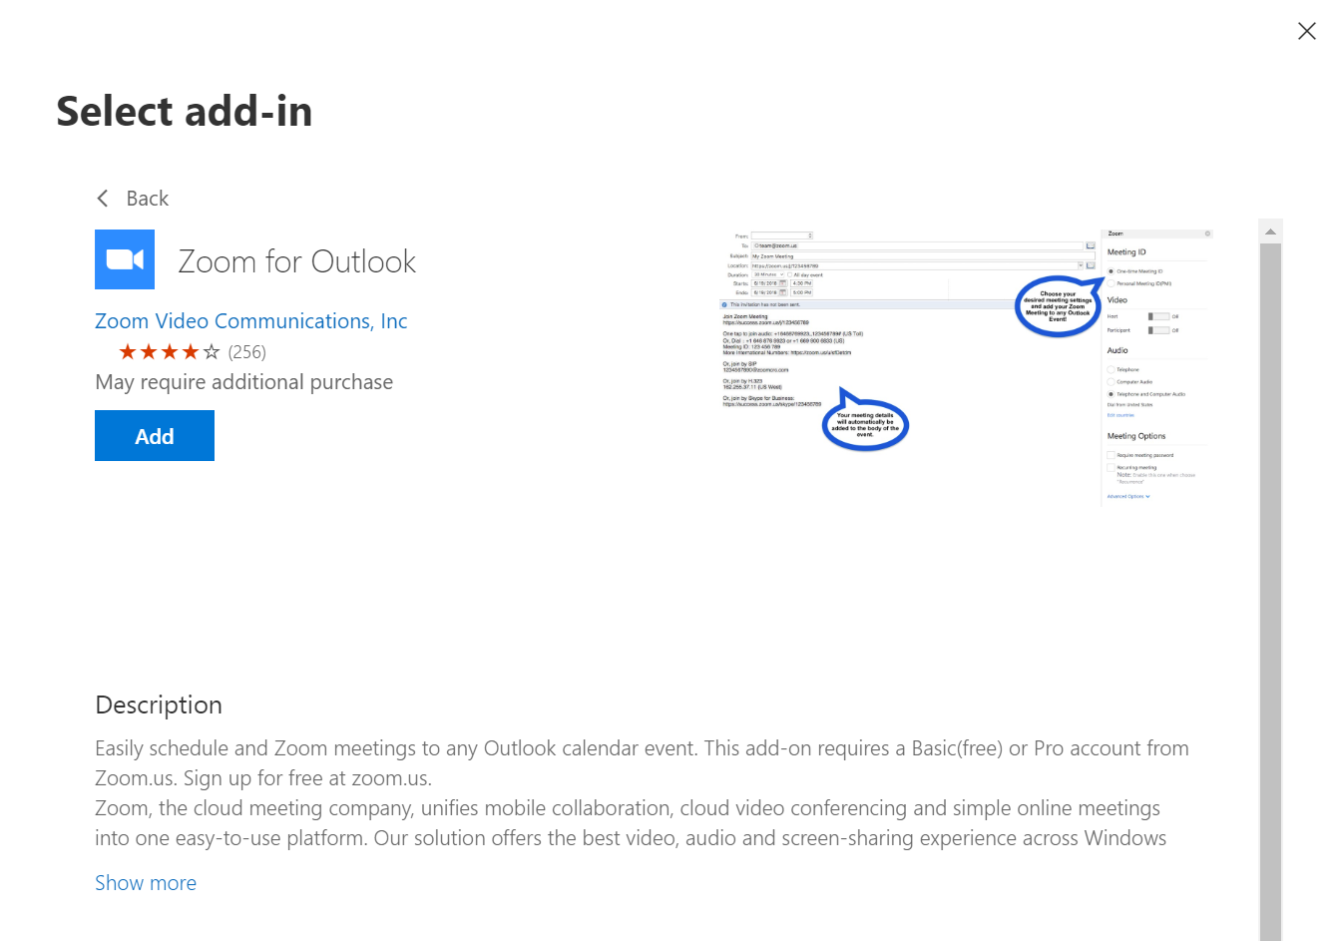The image size is (1342, 941).
Task: Click the Add button
Action: click(x=154, y=435)
